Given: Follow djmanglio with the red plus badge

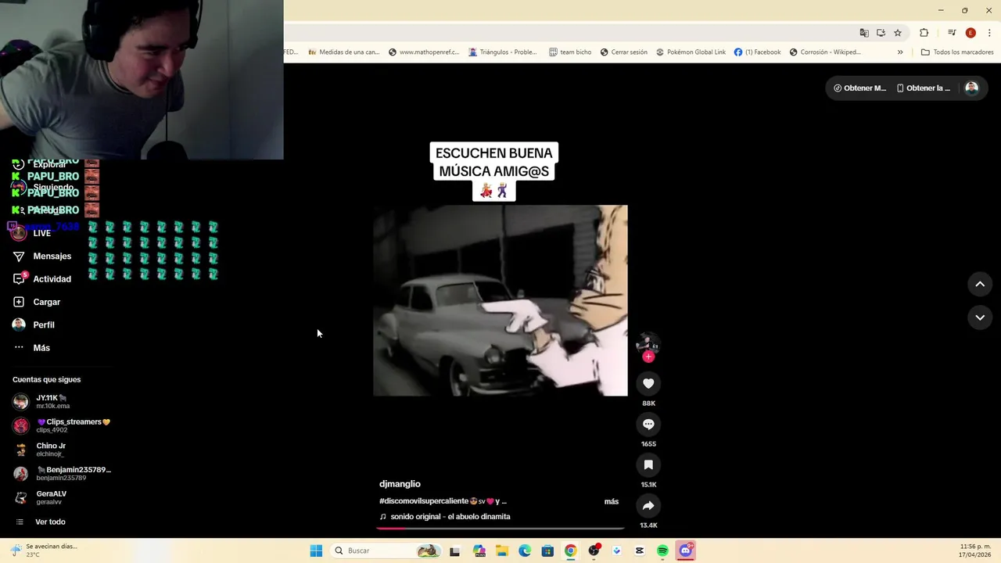Looking at the screenshot, I should [648, 357].
